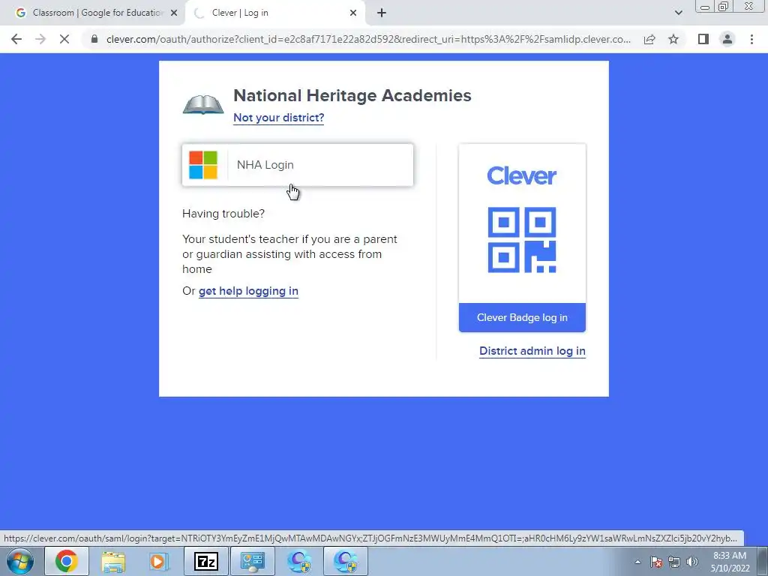Open Windows Media Player taskbar icon
The height and width of the screenshot is (576, 768).
pos(158,561)
